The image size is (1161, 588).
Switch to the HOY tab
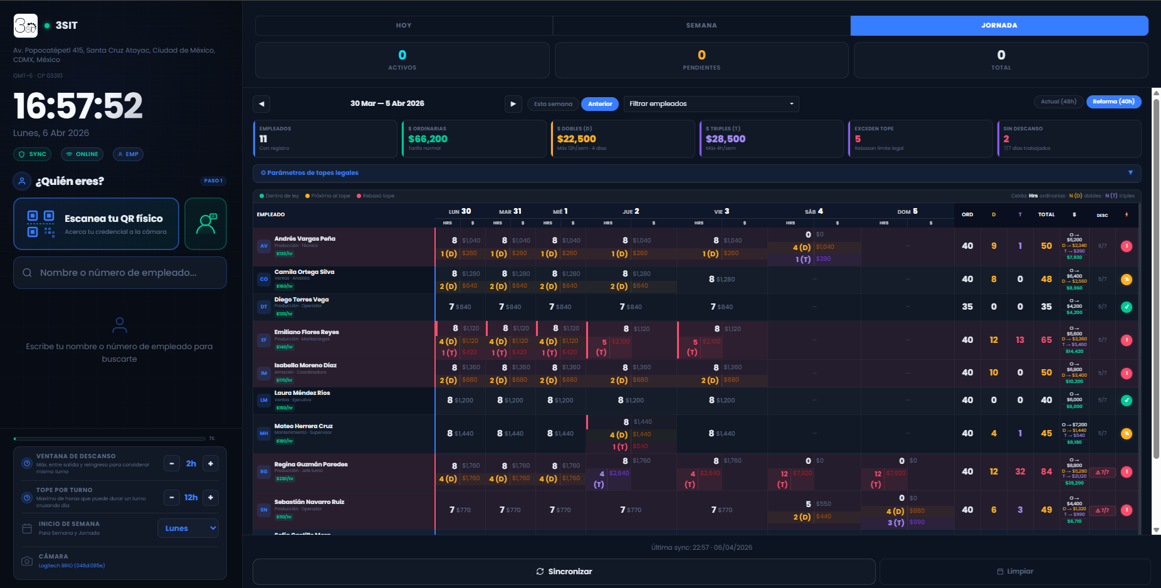pos(404,26)
